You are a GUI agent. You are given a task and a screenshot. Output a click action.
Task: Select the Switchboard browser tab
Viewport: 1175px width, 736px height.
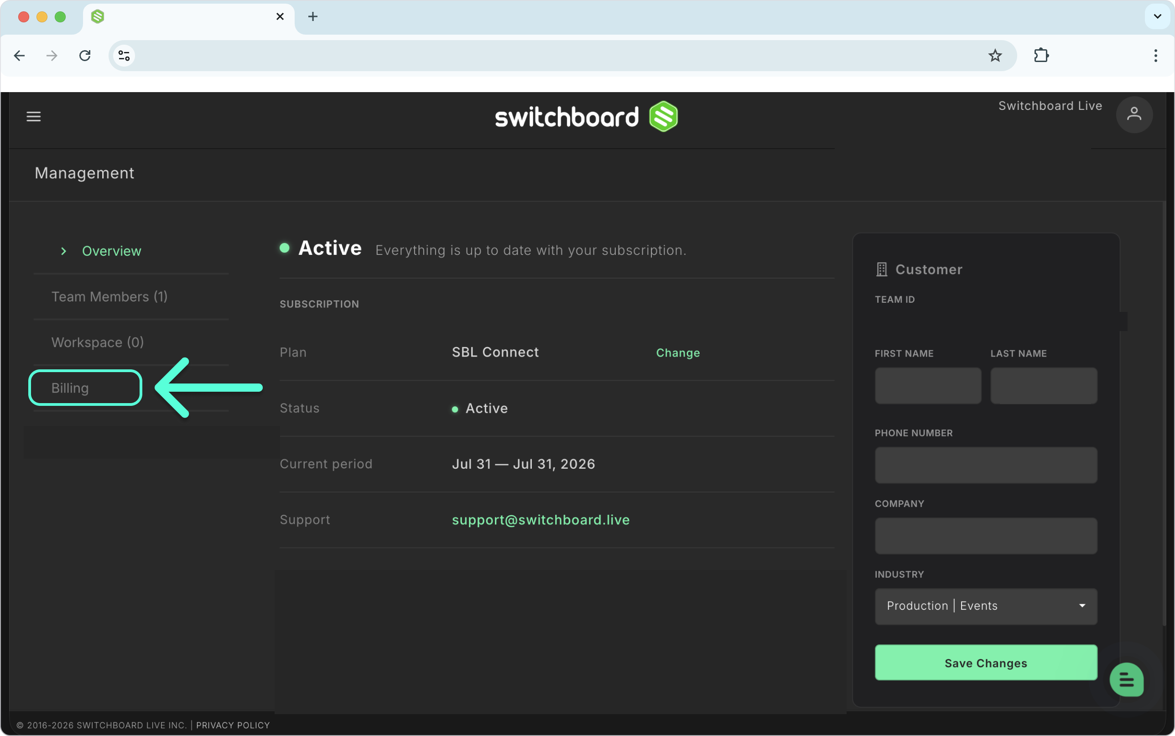tap(188, 16)
